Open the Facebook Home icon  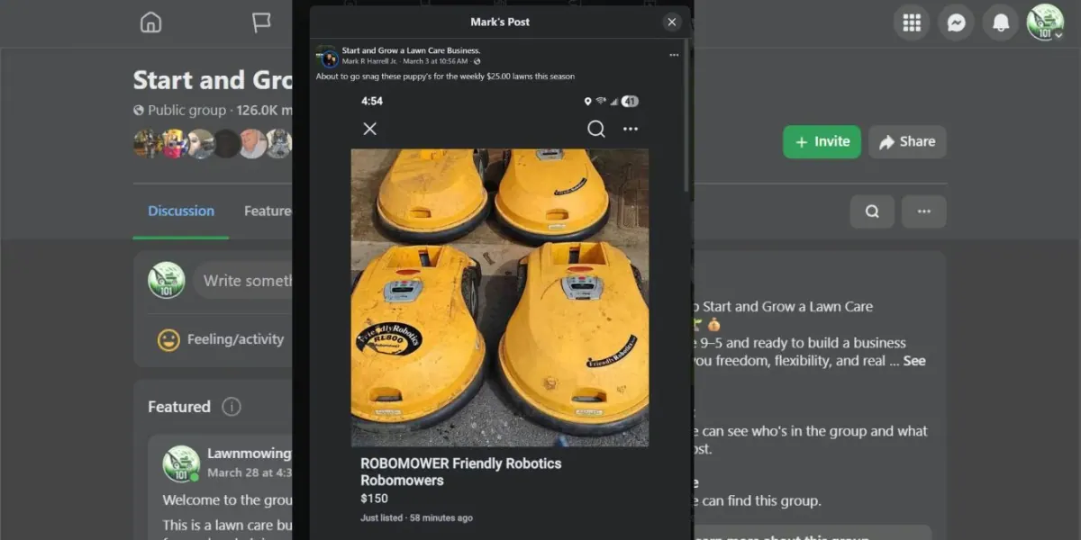tap(150, 22)
